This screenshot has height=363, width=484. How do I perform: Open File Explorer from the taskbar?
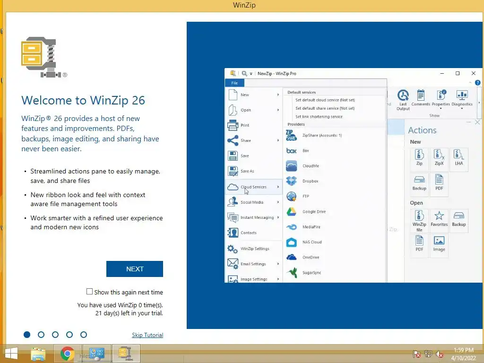click(x=38, y=354)
